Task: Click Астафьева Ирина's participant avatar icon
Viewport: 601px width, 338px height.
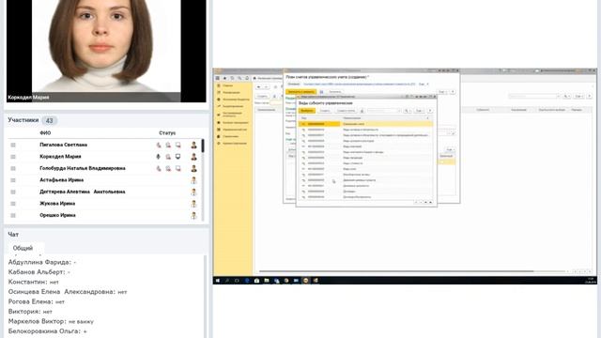Action: pyautogui.click(x=194, y=180)
